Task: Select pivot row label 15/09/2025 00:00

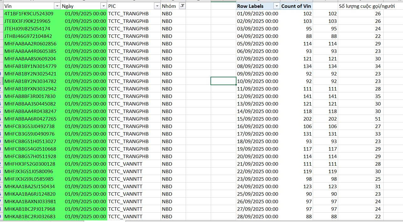Action: coord(258,119)
